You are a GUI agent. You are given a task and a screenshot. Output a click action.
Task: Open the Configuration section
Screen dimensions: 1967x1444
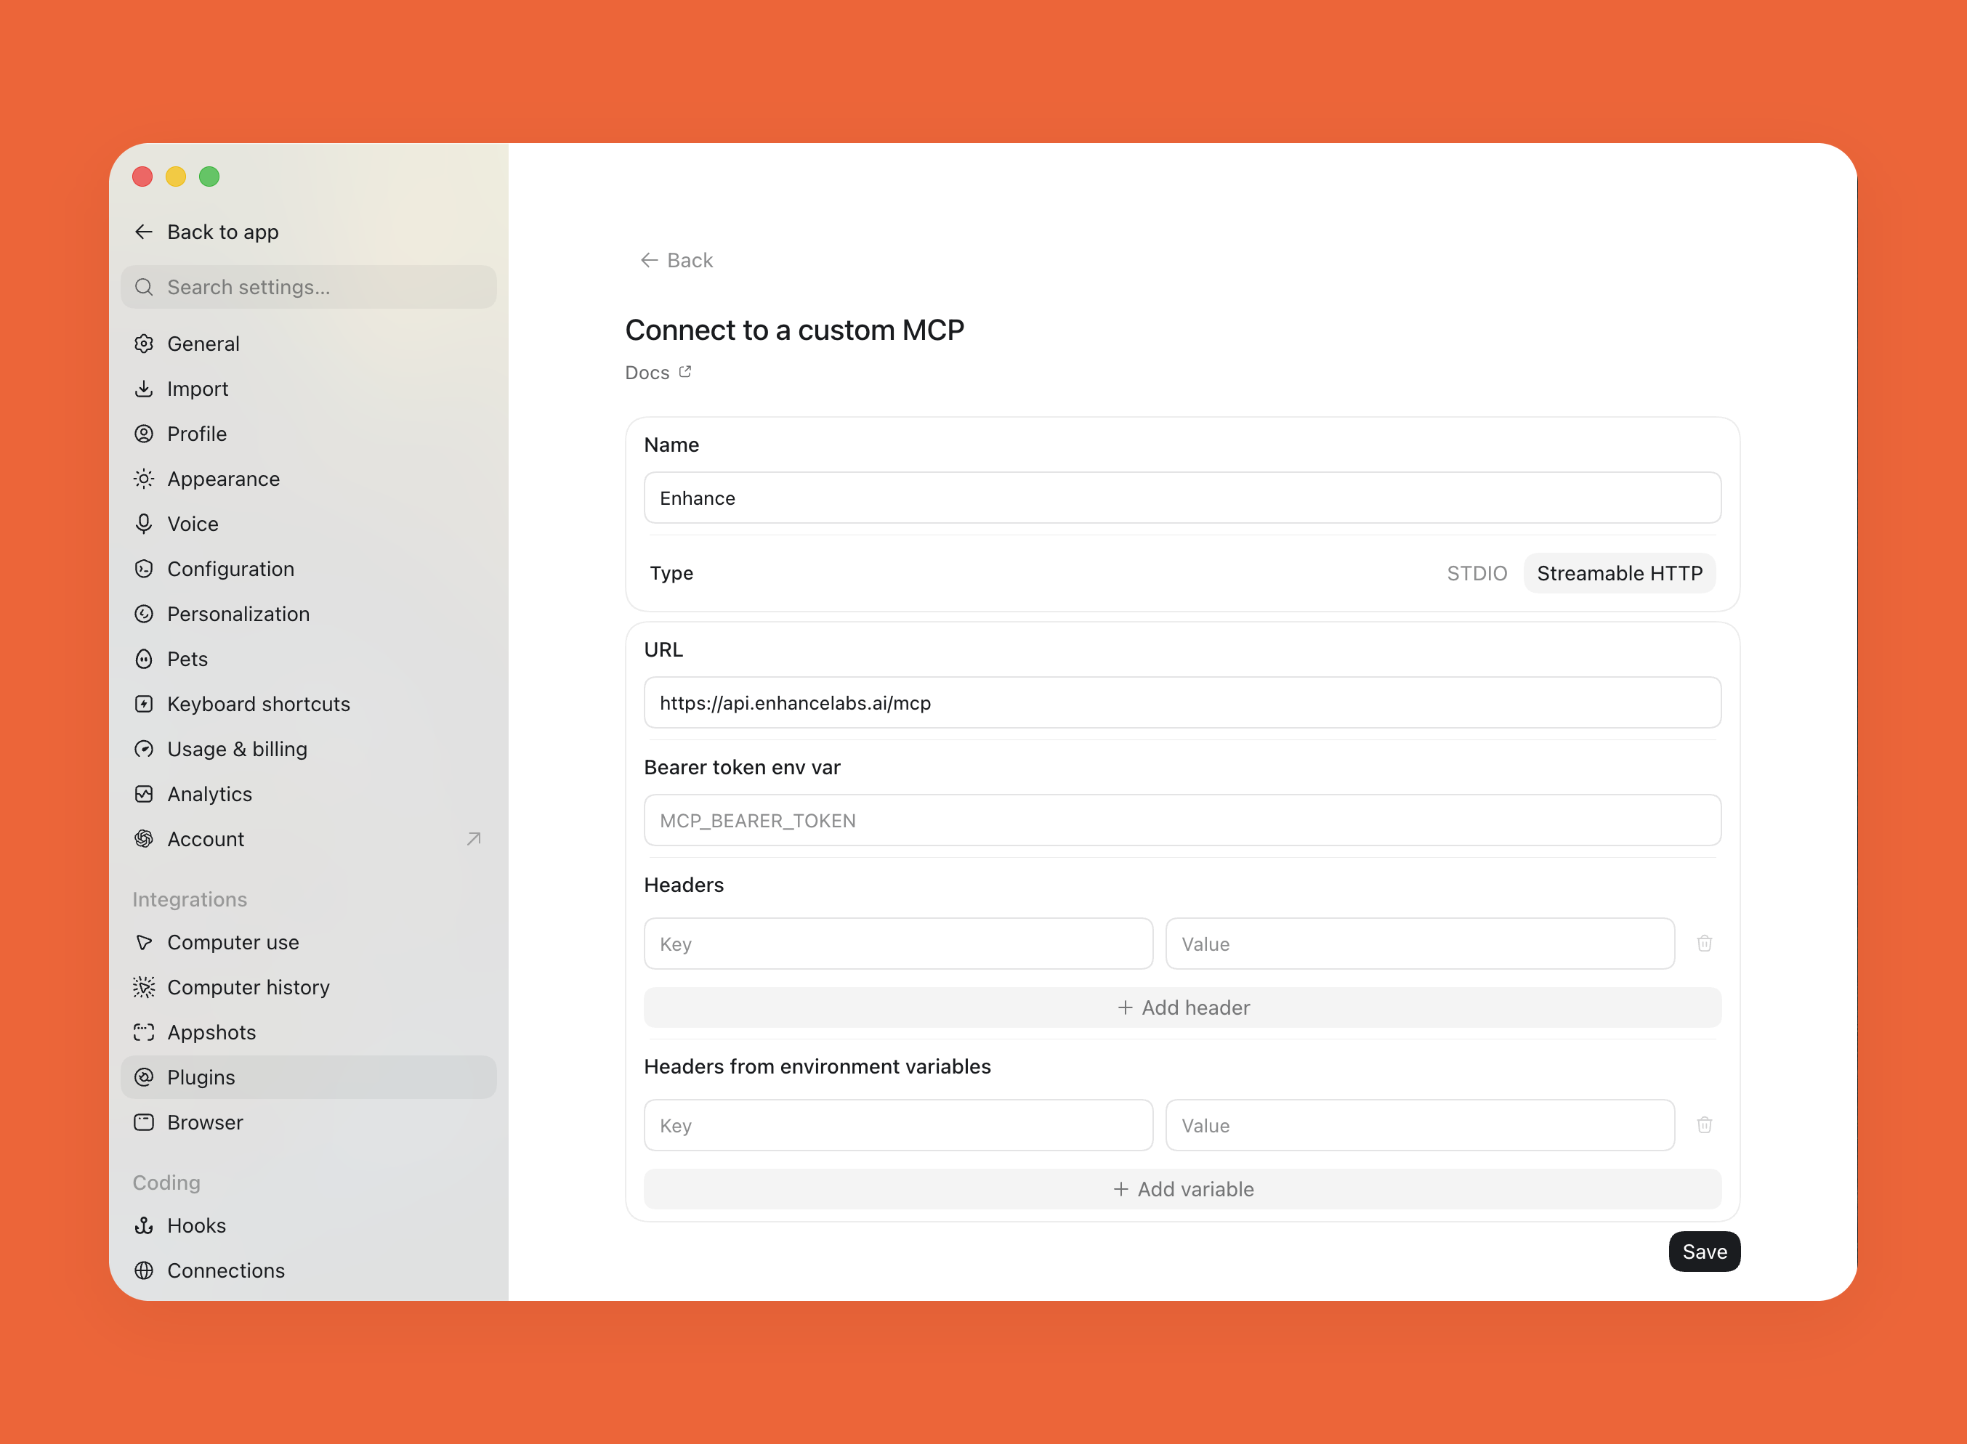click(x=309, y=569)
